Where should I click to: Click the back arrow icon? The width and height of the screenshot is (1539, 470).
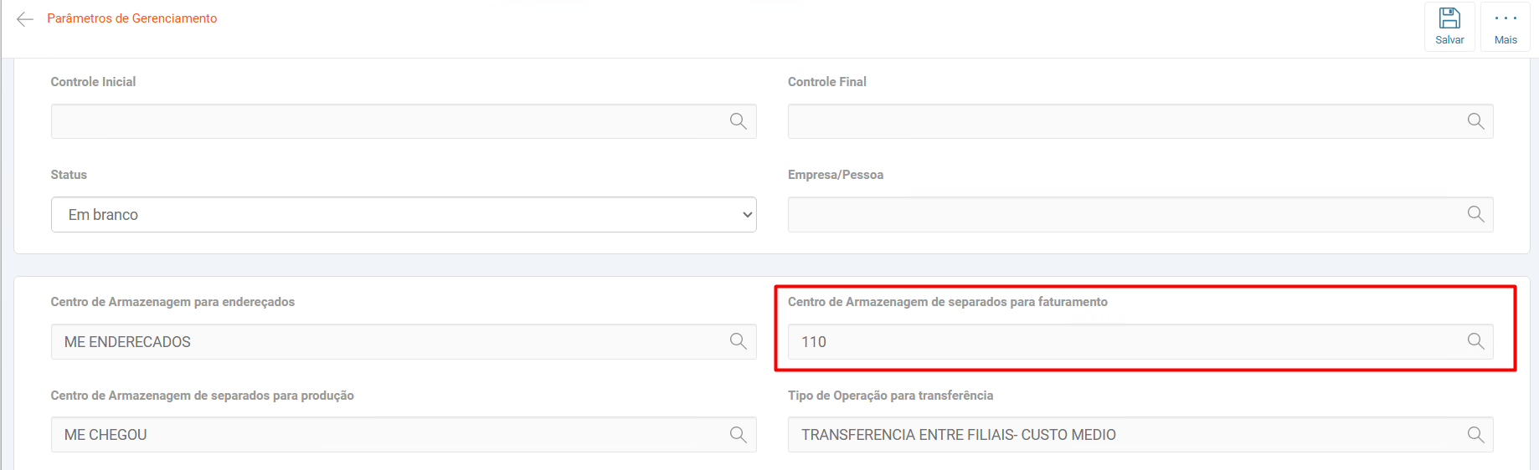[x=25, y=19]
